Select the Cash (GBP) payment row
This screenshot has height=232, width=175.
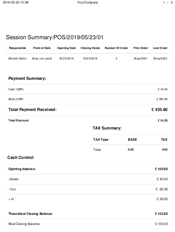[88, 89]
